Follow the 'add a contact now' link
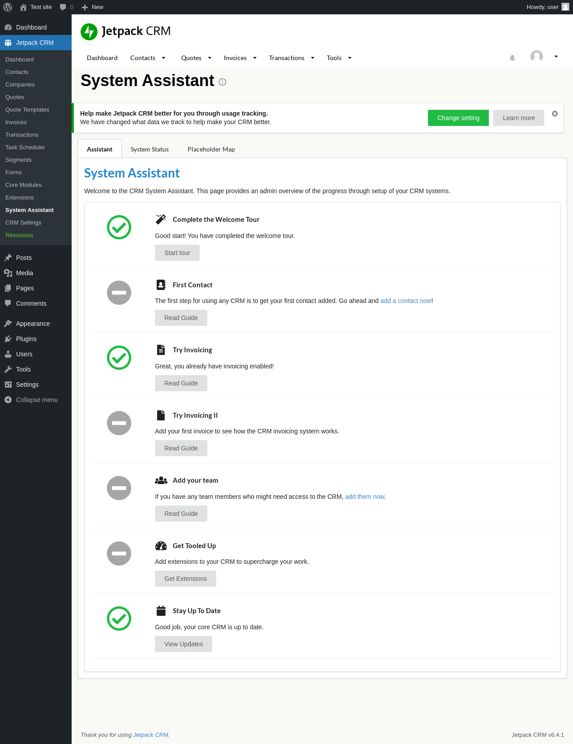The image size is (573, 744). point(406,301)
